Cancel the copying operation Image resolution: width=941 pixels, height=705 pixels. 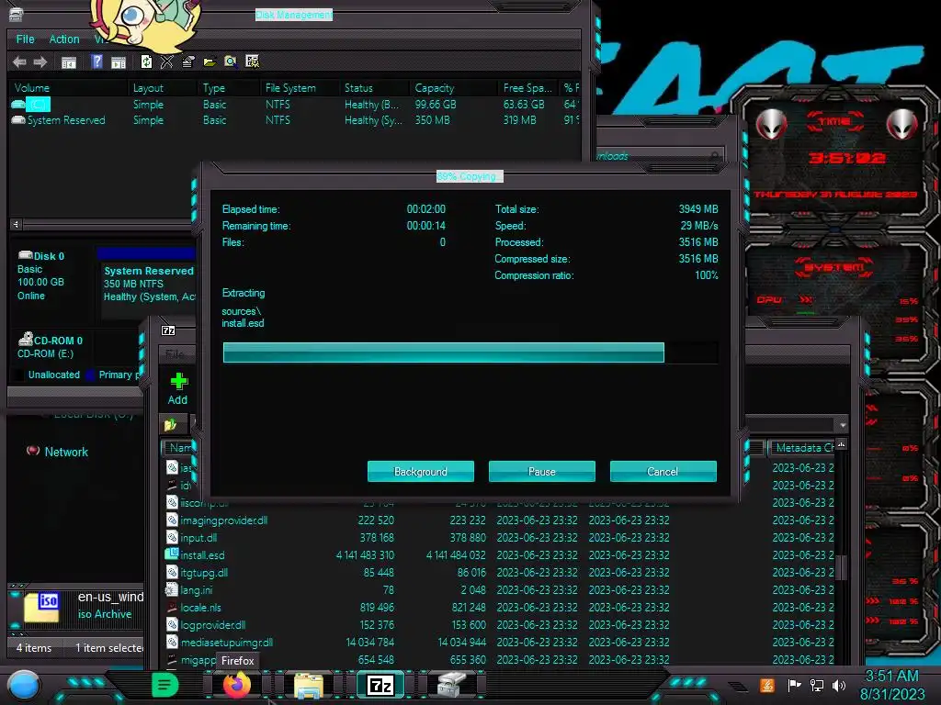point(663,471)
